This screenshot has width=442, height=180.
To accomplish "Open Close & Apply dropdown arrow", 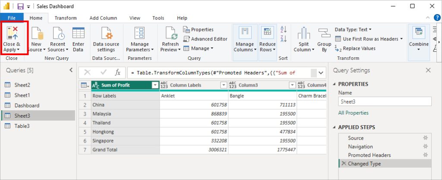I will pos(18,50).
